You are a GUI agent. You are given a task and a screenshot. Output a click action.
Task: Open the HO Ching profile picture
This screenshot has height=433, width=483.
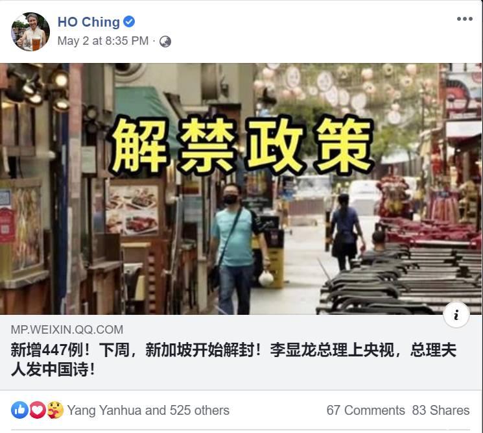(30, 31)
